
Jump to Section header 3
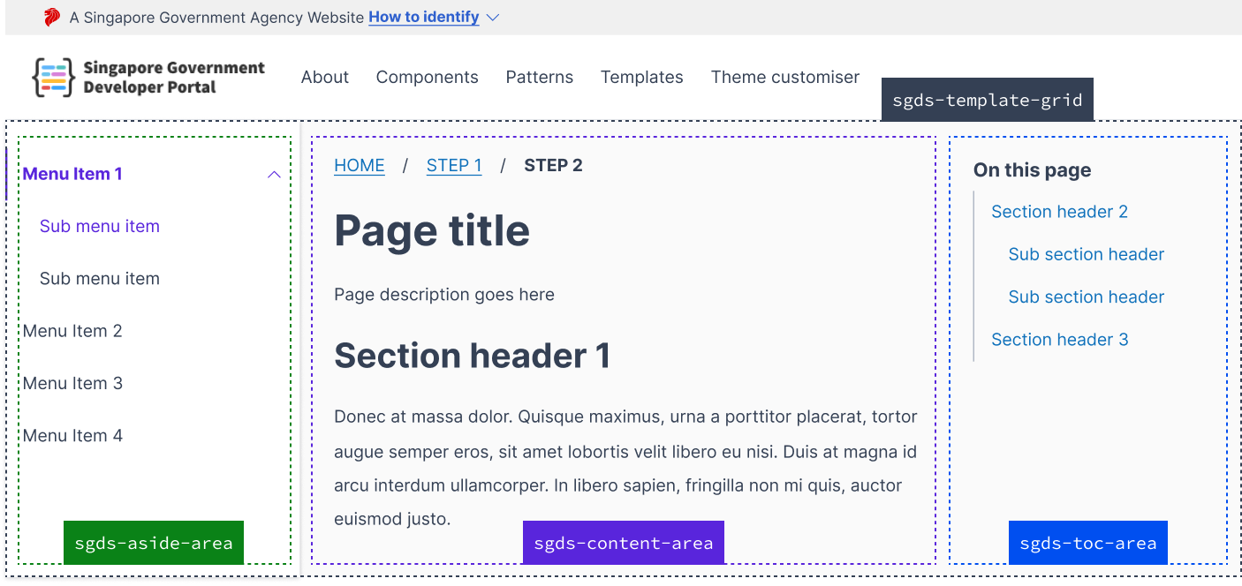point(1060,340)
